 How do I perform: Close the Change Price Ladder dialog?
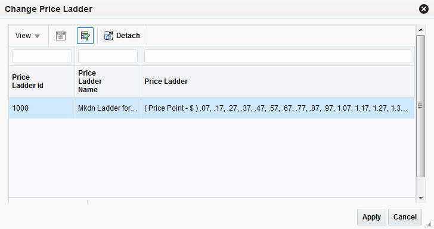(x=423, y=9)
